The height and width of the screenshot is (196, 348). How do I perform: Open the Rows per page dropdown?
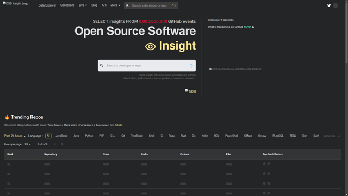(28, 144)
